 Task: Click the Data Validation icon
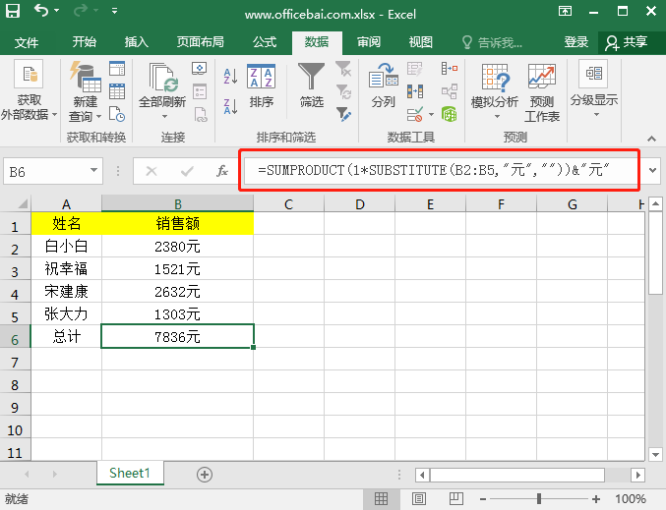click(x=415, y=114)
